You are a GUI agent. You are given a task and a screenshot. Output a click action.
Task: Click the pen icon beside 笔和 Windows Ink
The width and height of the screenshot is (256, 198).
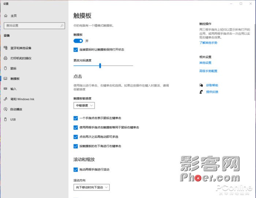pos(5,99)
